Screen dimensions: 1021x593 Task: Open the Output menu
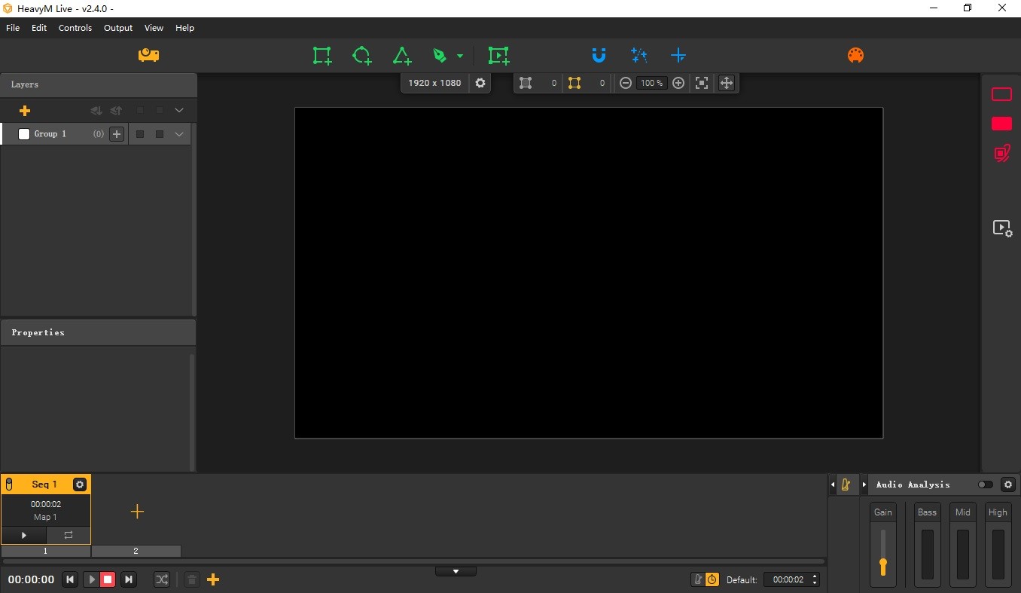coord(118,28)
